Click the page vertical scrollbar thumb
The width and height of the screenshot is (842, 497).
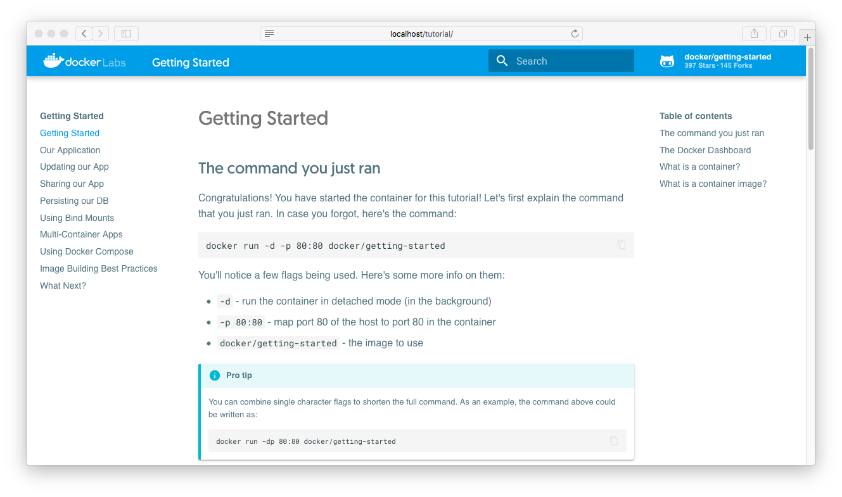pos(810,98)
